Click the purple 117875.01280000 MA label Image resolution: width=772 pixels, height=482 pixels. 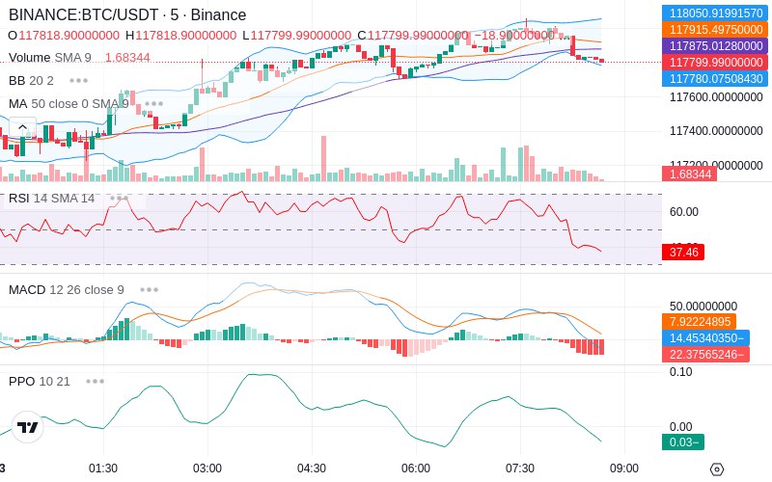tap(715, 45)
